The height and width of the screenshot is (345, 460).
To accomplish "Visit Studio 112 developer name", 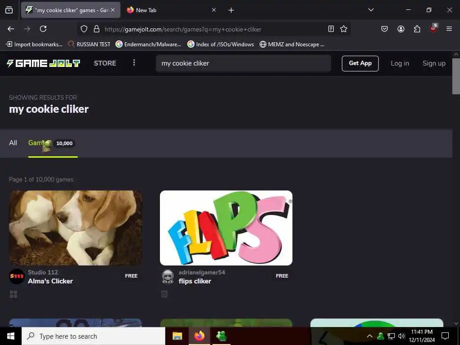I will click(43, 272).
